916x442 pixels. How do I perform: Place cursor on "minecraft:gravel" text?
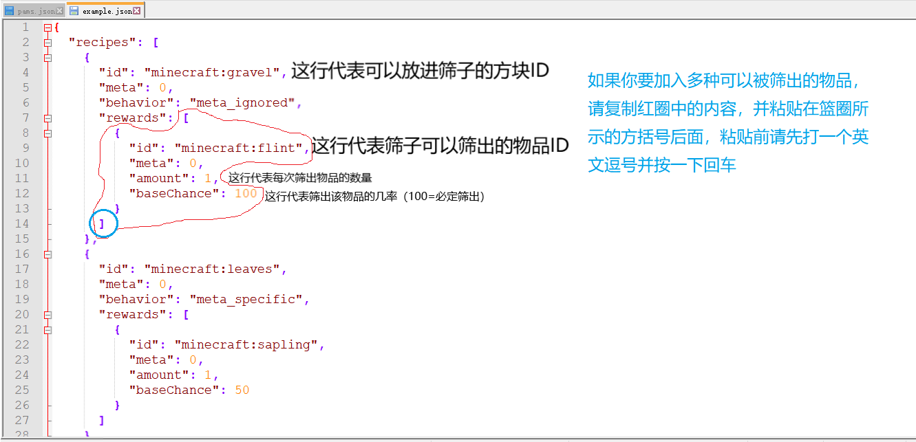coord(215,73)
